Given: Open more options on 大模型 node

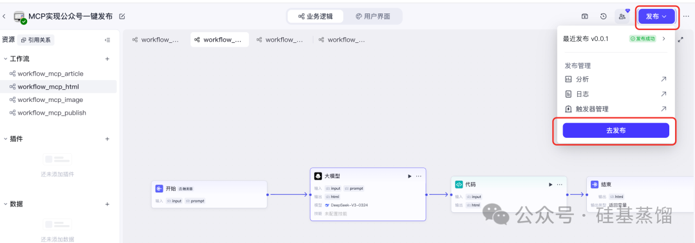Looking at the screenshot, I should [418, 176].
